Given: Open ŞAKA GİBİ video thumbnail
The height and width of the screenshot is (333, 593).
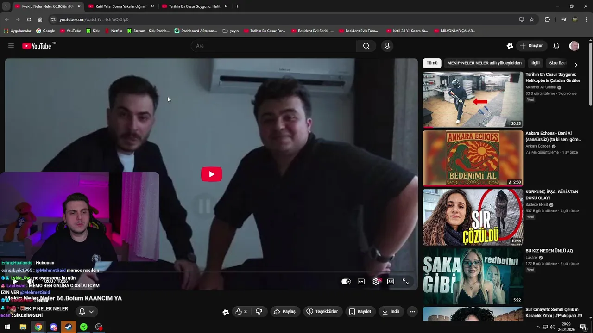Looking at the screenshot, I should (473, 276).
